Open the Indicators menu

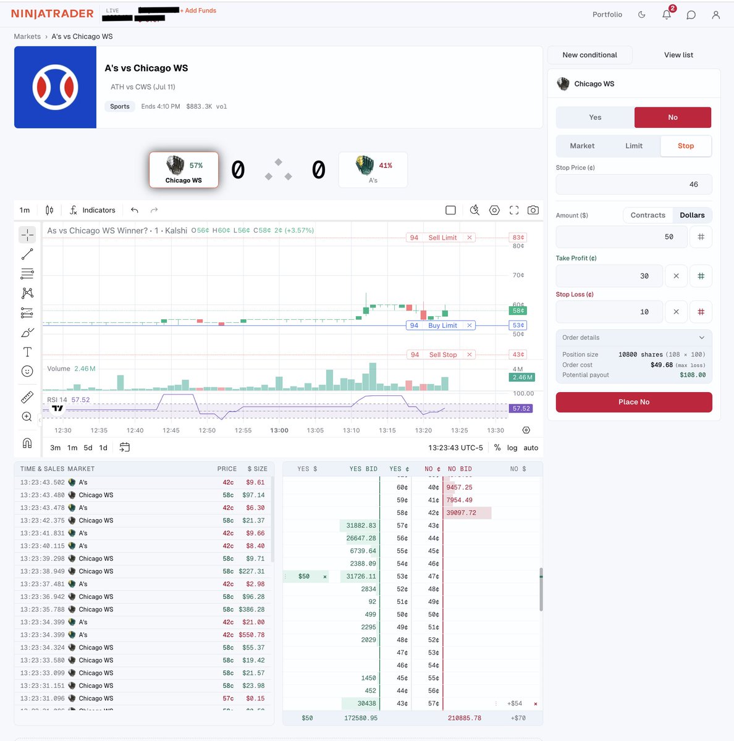tap(92, 210)
